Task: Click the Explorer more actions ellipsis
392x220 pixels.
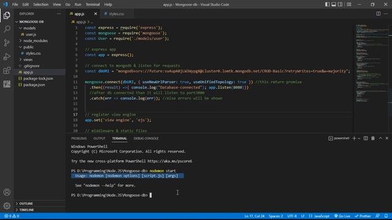Action: click(59, 13)
